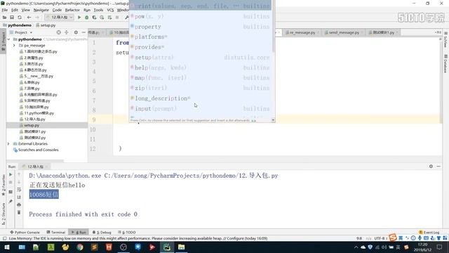Image resolution: width=449 pixels, height=253 pixels.
Task: Hide the Run panel with the minus icon
Action: (x=438, y=166)
